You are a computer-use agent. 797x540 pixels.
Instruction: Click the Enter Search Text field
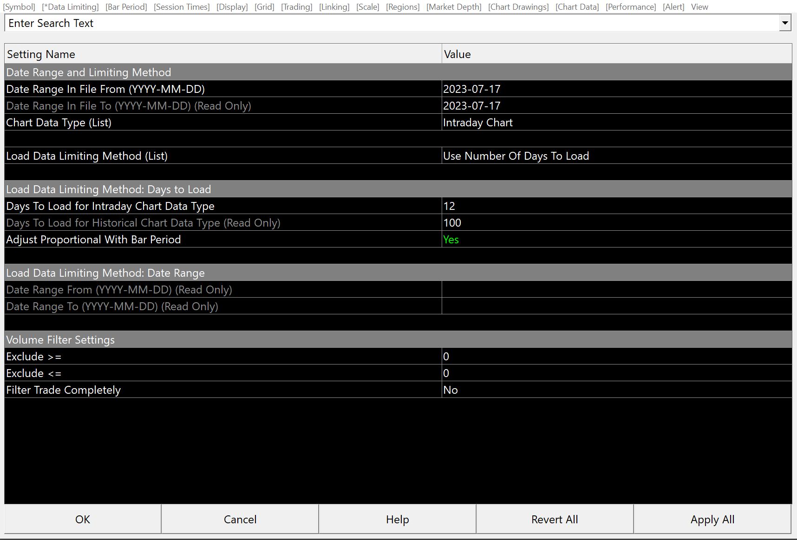click(x=392, y=23)
